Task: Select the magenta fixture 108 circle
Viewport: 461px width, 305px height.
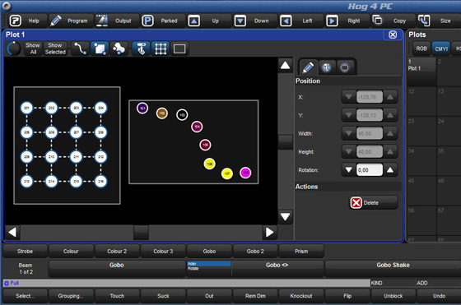Action: pyautogui.click(x=245, y=173)
